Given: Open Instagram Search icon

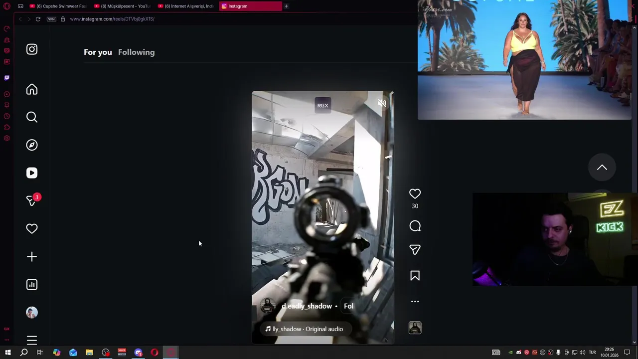Looking at the screenshot, I should (32, 117).
